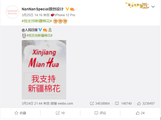Click the orange V verification badge
This screenshot has height=120, width=161.
67,9
